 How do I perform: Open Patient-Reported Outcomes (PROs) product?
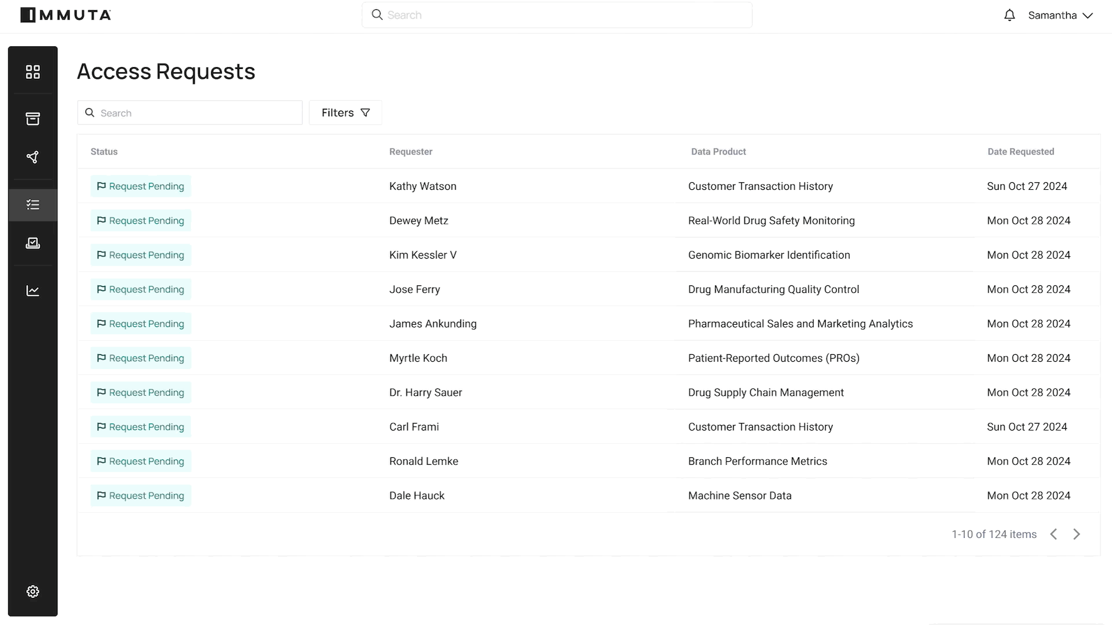(774, 358)
